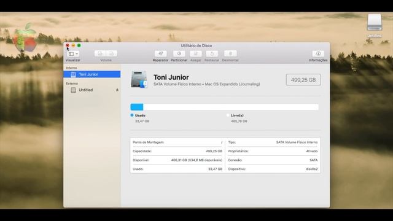Select Toni Junior volume in sidebar
The width and height of the screenshot is (393, 221).
92,74
